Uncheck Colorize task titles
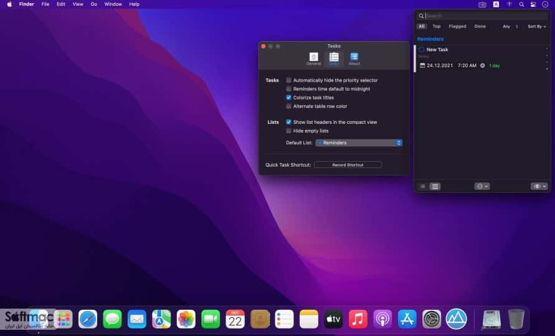Viewport: 555px width, 336px height. point(288,98)
